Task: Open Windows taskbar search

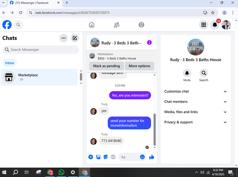Action: pyautogui.click(x=15, y=172)
